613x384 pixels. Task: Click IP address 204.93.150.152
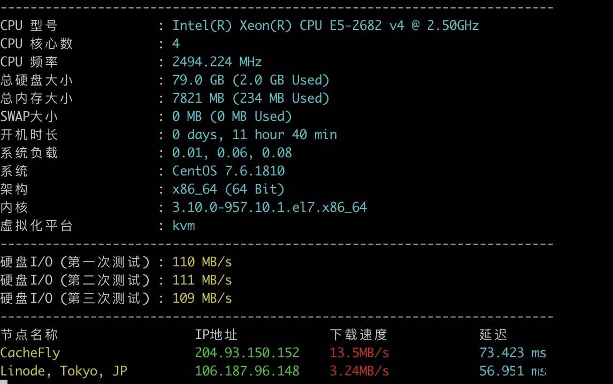[x=247, y=353]
